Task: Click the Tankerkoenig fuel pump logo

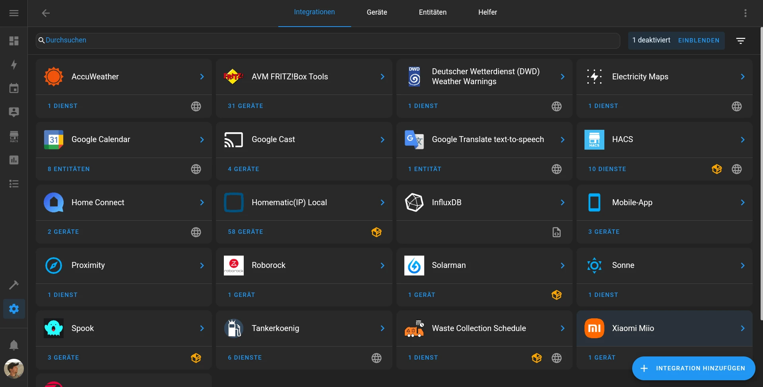Action: click(x=234, y=328)
